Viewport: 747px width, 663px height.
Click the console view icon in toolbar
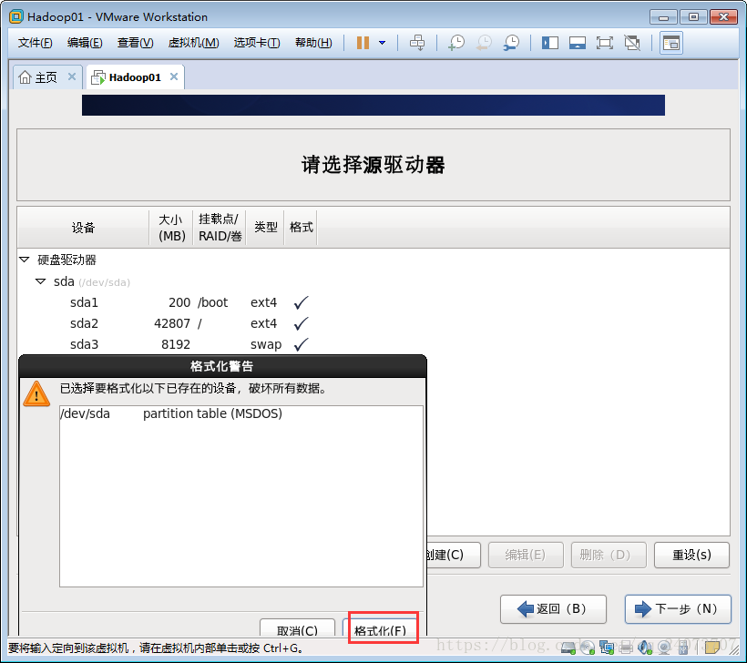[671, 43]
